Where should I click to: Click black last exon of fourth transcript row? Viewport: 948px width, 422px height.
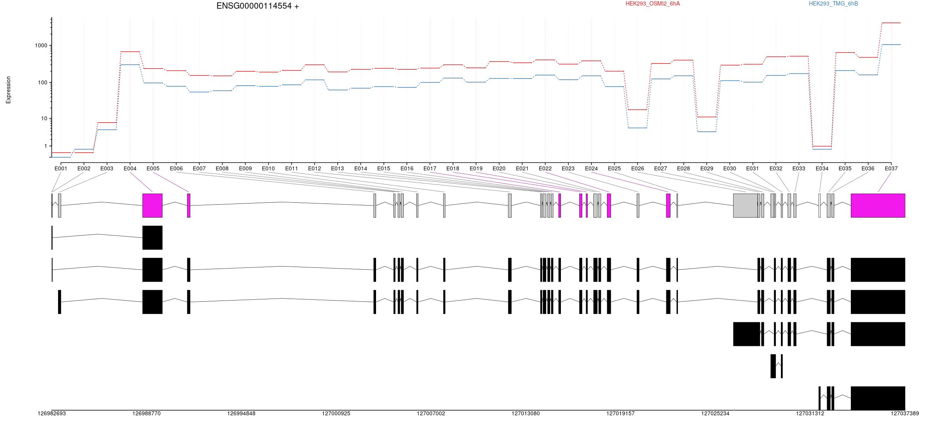point(878,302)
